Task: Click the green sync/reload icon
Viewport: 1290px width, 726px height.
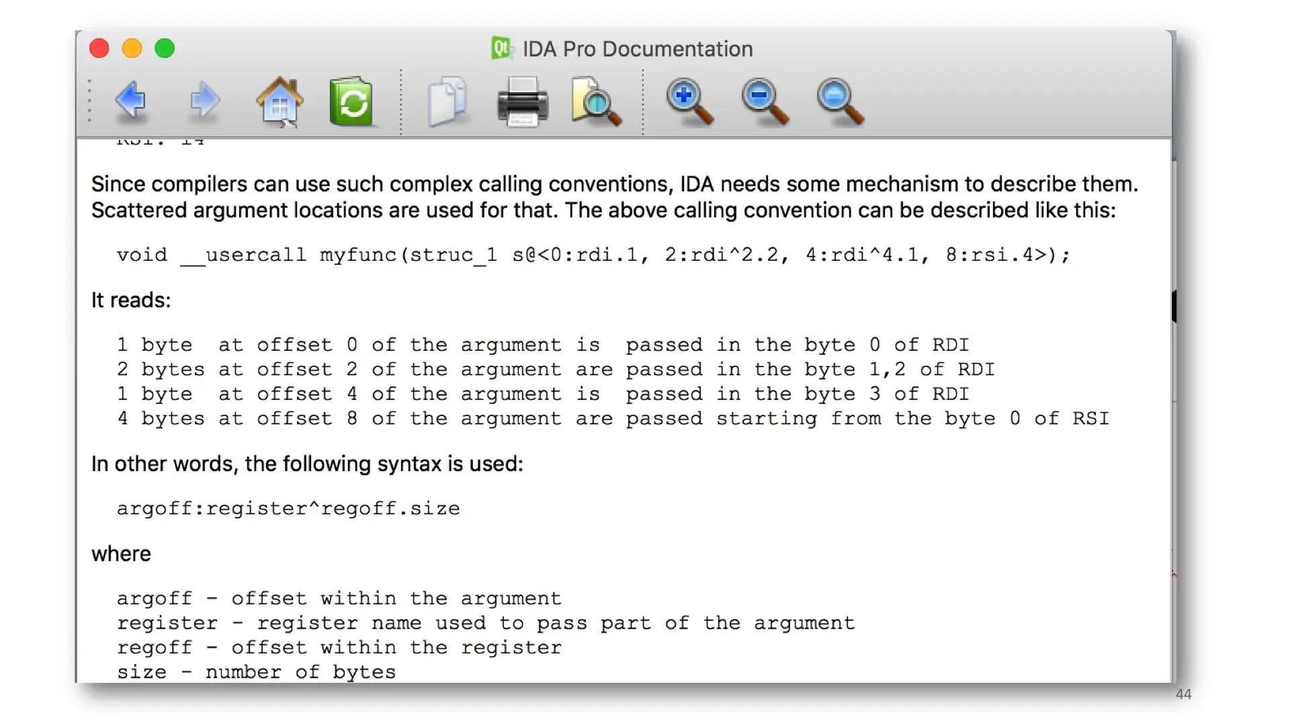Action: tap(351, 102)
